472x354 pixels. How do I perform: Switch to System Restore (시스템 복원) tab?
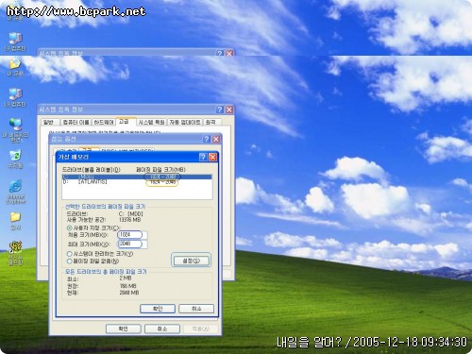(152, 122)
